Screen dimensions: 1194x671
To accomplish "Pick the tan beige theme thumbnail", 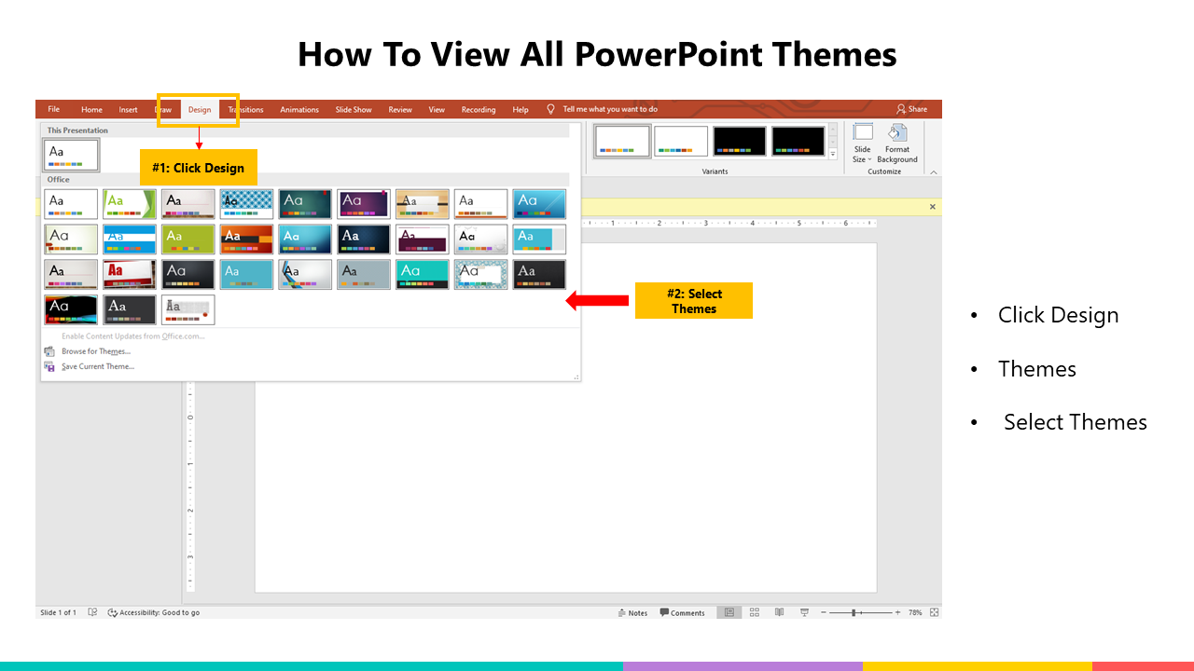I will [423, 204].
